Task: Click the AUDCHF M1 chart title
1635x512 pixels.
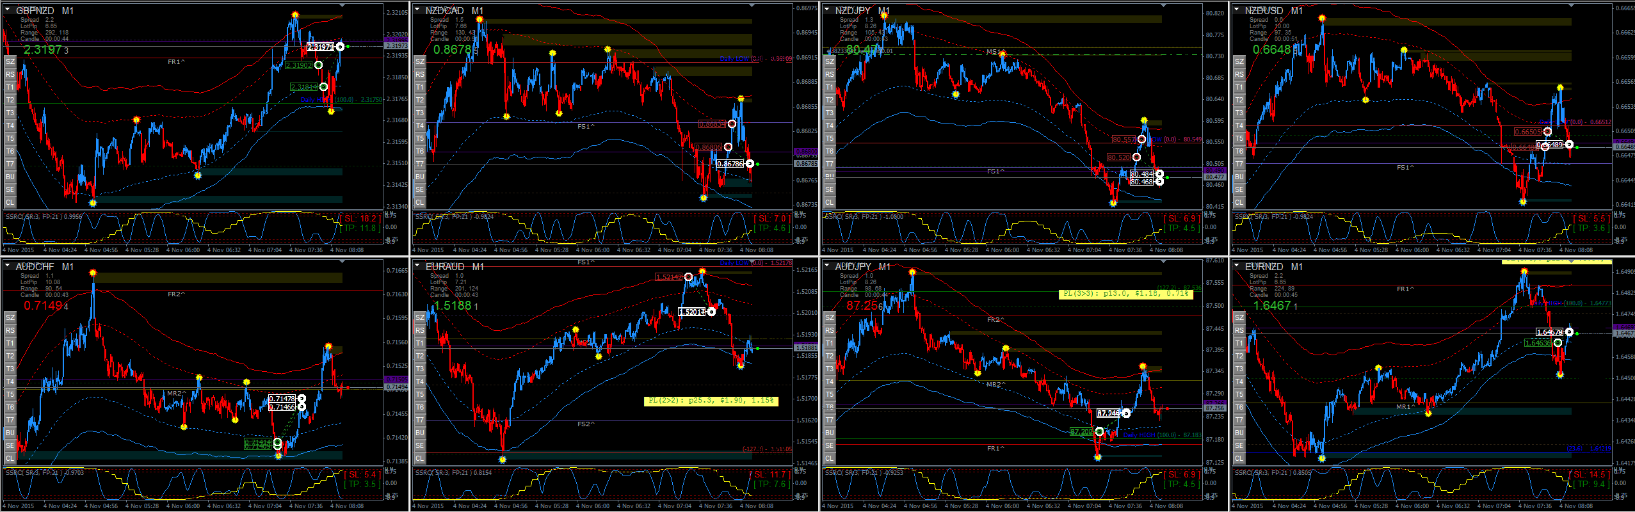Action: tap(44, 267)
